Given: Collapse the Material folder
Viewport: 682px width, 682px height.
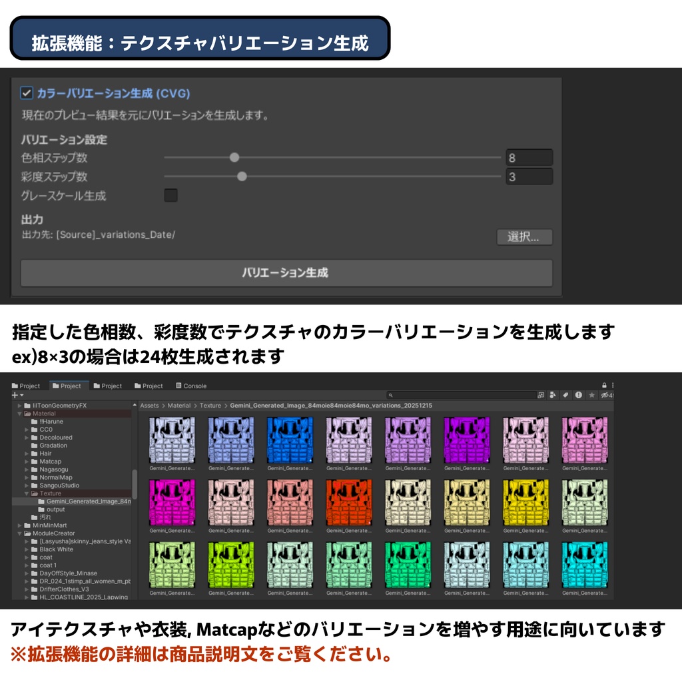Looking at the screenshot, I should (x=19, y=414).
